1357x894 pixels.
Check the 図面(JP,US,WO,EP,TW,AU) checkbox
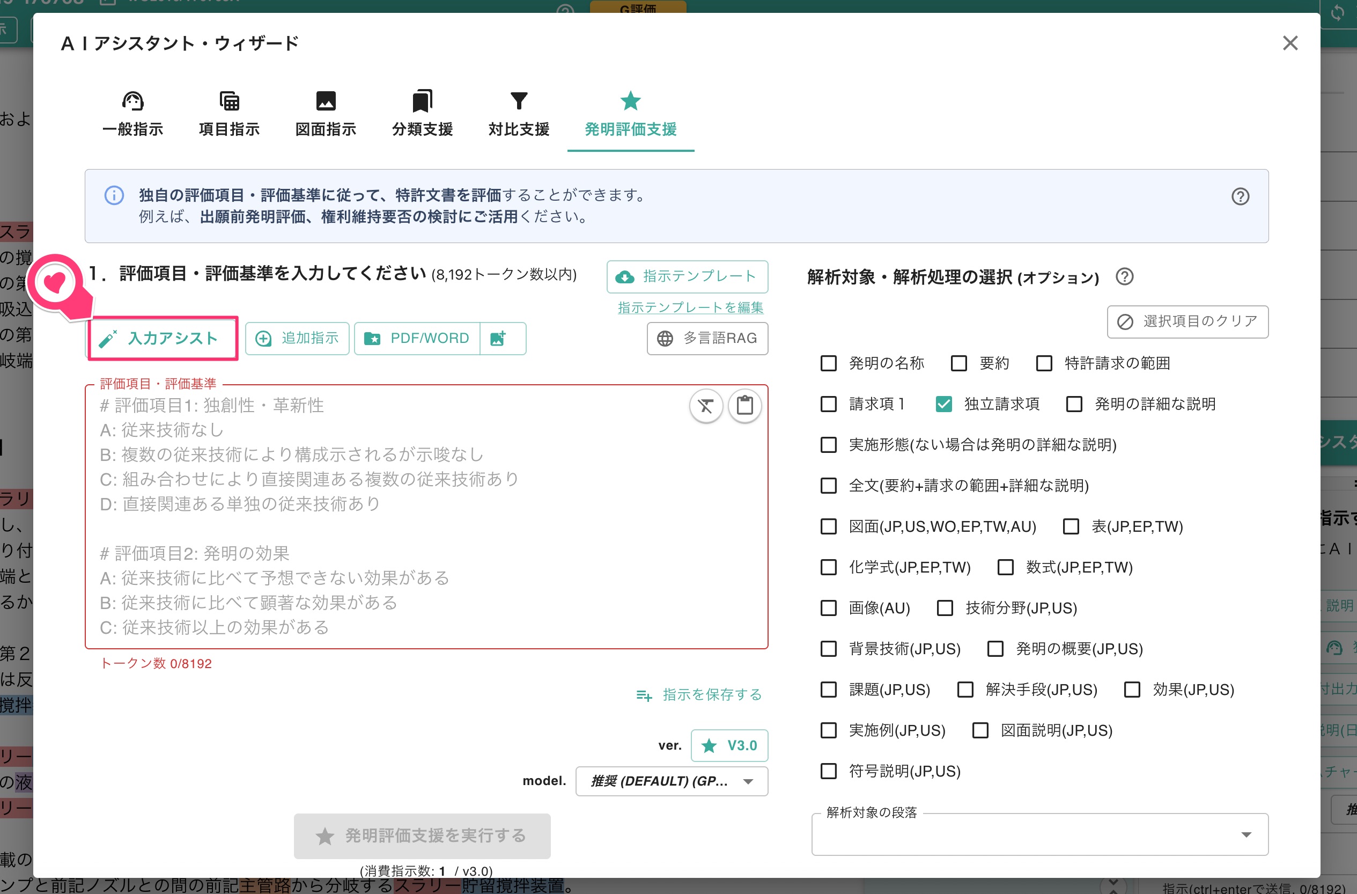coord(828,526)
